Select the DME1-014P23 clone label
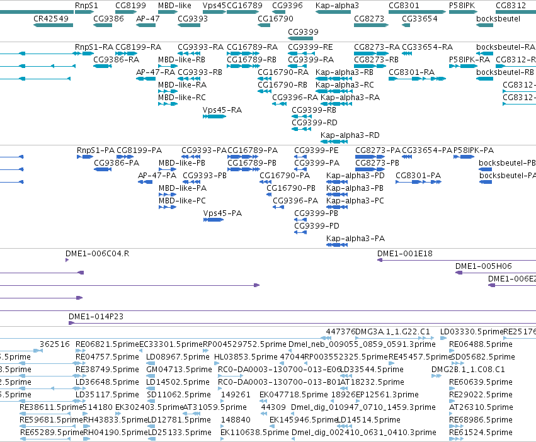536x442 pixels. [96, 317]
